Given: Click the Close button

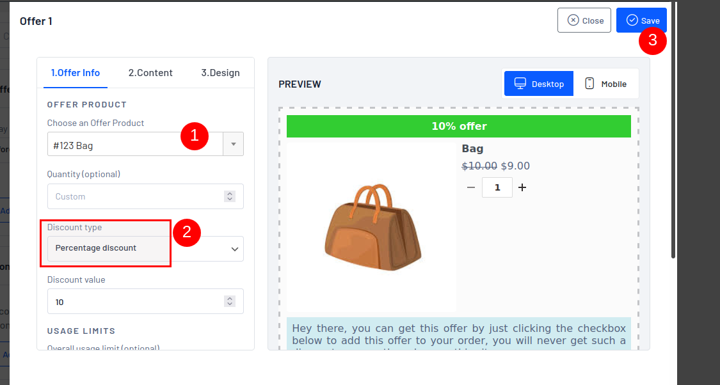Looking at the screenshot, I should pyautogui.click(x=584, y=20).
